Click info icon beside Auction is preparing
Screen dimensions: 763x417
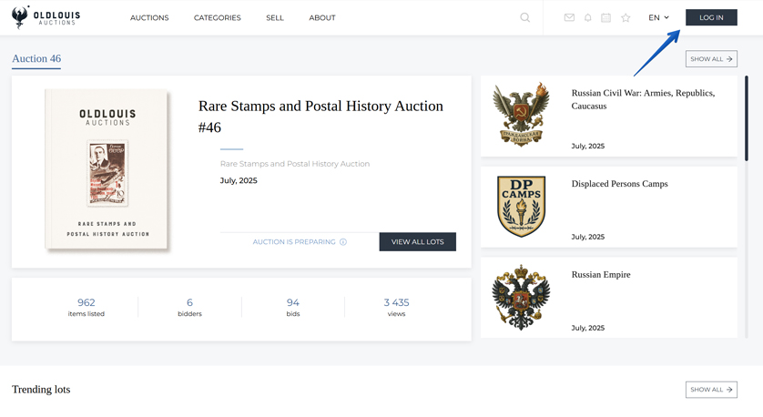pyautogui.click(x=343, y=242)
